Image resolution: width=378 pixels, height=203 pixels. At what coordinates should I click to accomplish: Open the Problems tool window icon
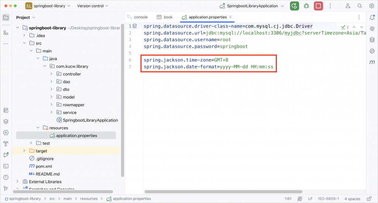coord(6,177)
